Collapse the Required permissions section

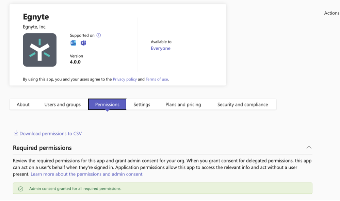(309, 147)
